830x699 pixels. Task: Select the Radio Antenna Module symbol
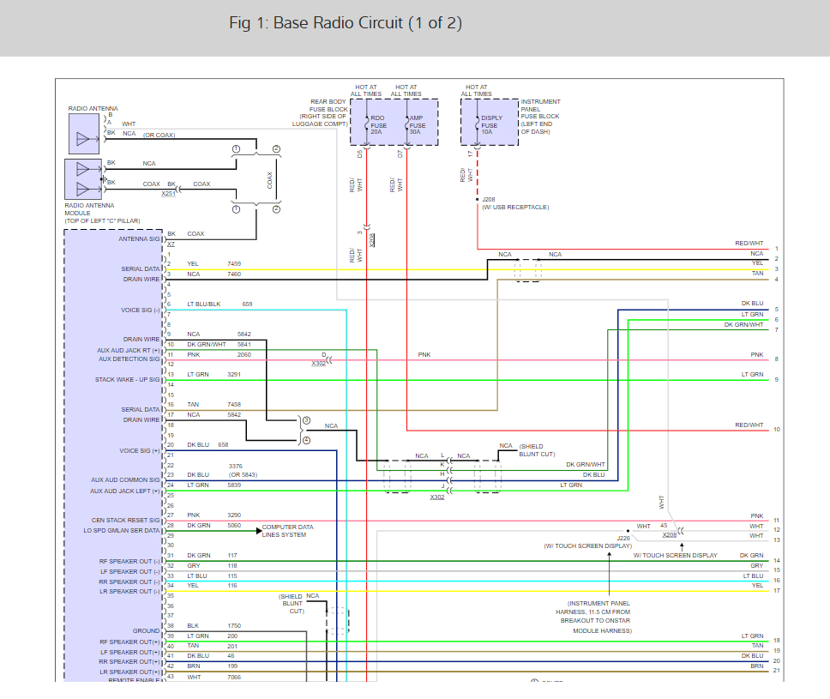[x=84, y=179]
